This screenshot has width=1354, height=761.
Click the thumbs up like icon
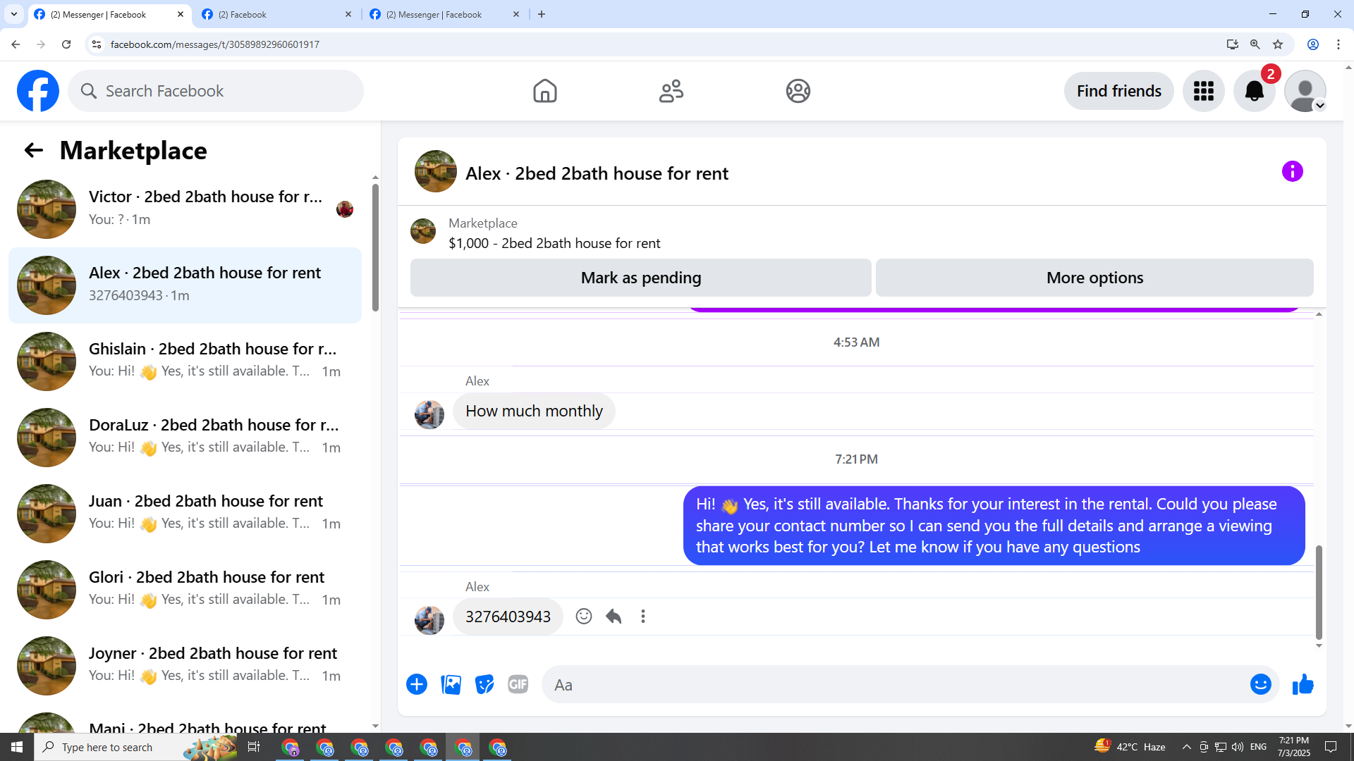[x=1303, y=684]
